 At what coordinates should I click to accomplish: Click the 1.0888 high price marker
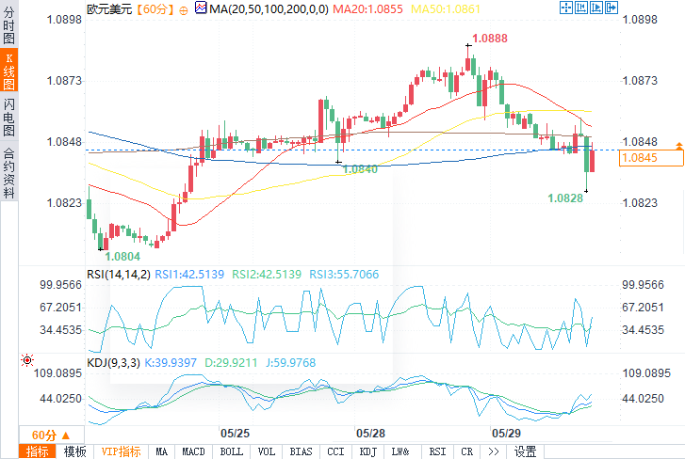[x=490, y=39]
